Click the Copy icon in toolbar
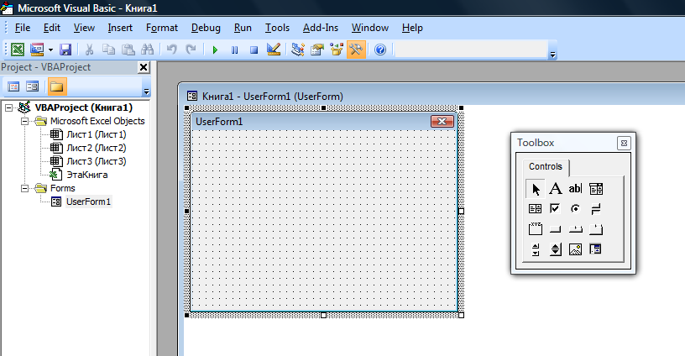The image size is (685, 356). pos(108,50)
